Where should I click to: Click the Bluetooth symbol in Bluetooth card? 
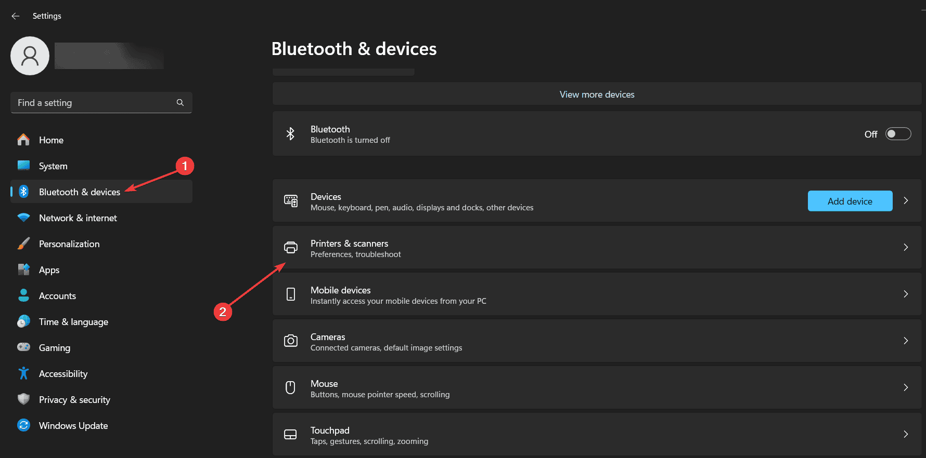(x=291, y=134)
